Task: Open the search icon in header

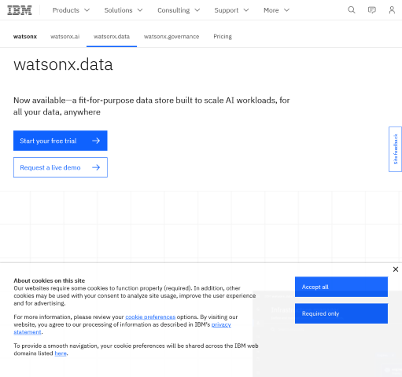Action: (x=352, y=10)
